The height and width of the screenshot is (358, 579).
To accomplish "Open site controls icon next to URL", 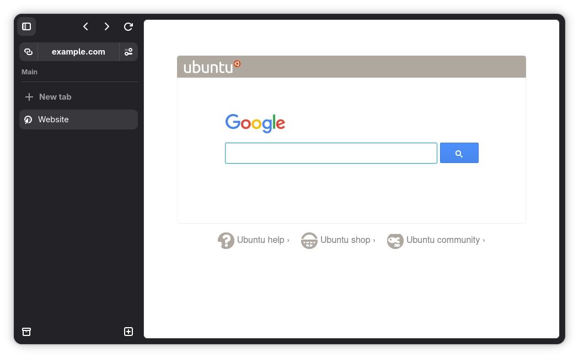I will pyautogui.click(x=128, y=52).
